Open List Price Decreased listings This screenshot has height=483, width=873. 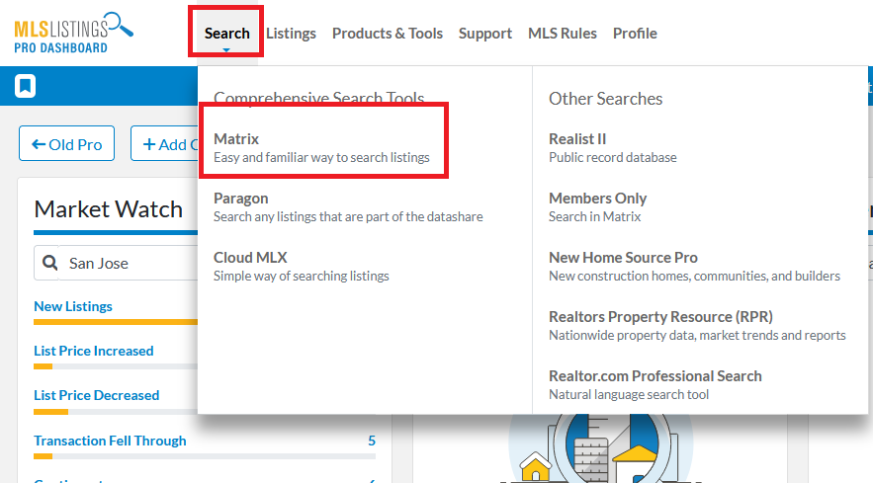coord(96,396)
